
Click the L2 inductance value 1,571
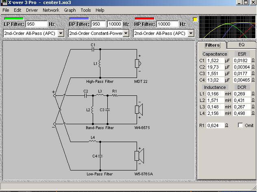215,100
